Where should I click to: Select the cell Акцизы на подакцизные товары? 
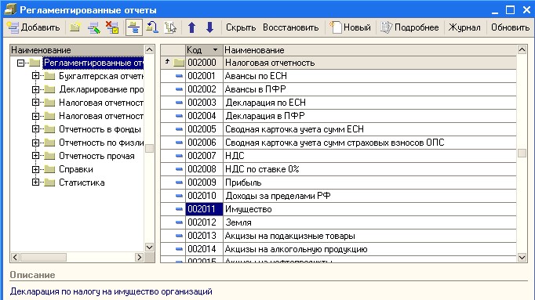(369, 236)
